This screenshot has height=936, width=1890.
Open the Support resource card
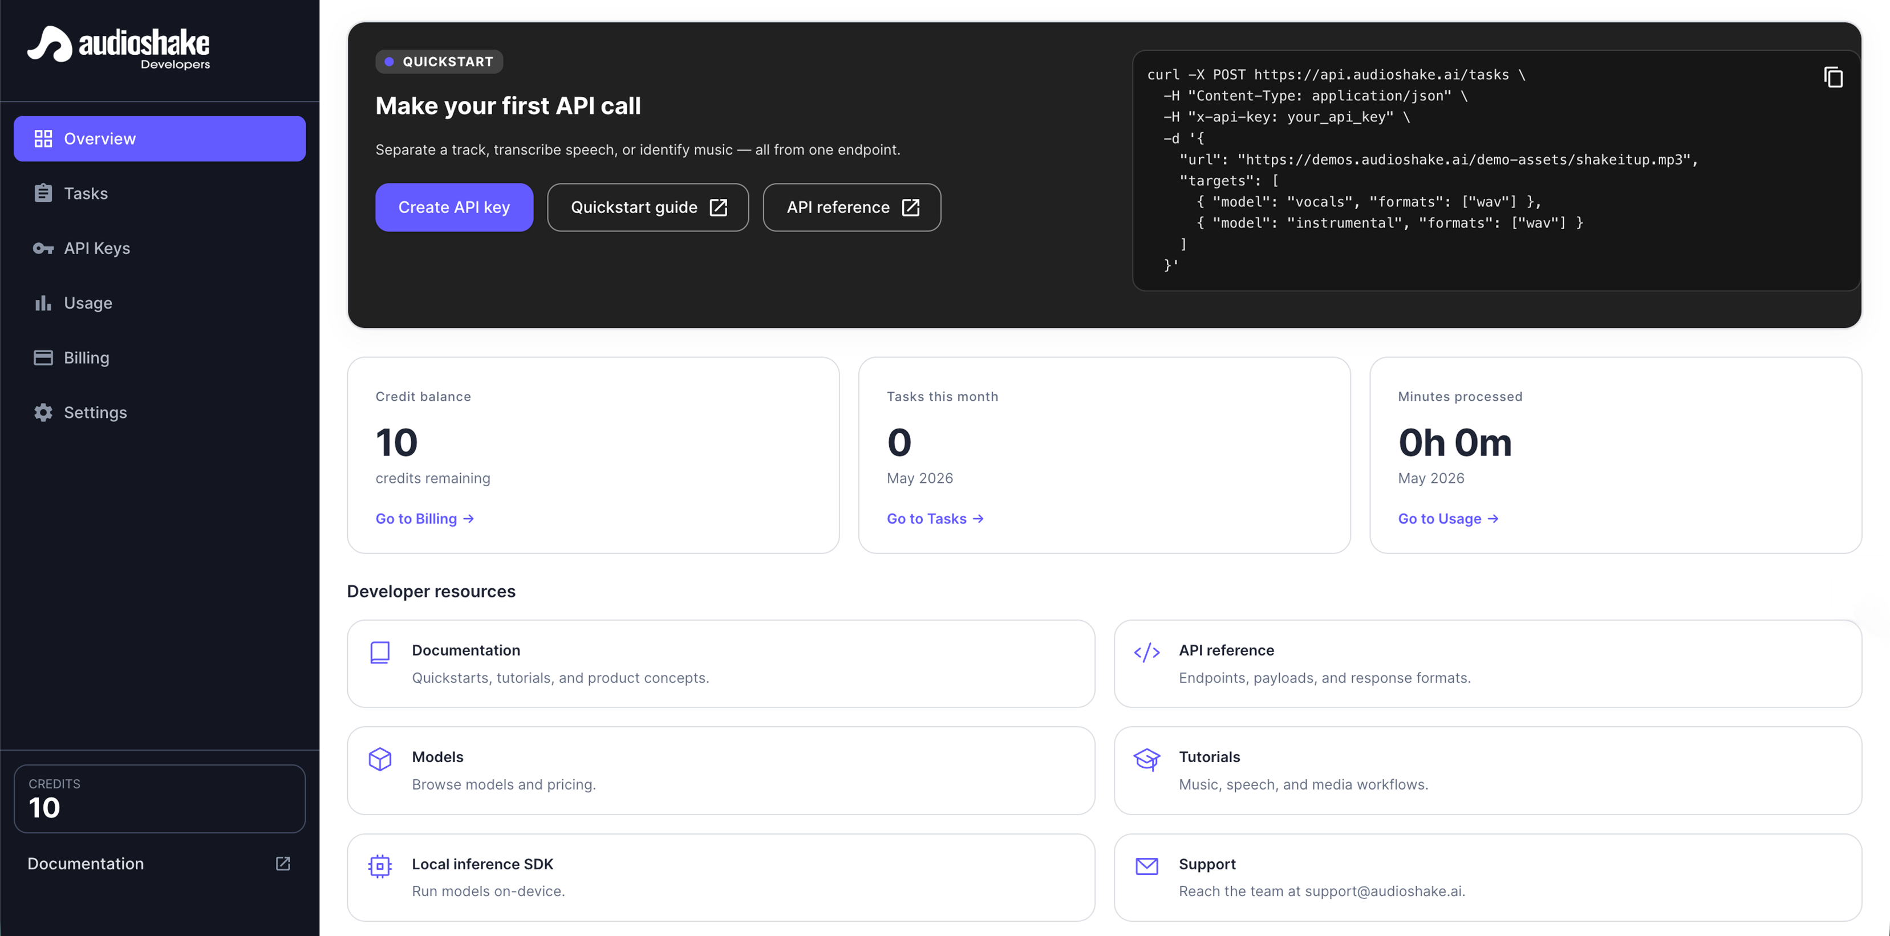pos(1488,877)
